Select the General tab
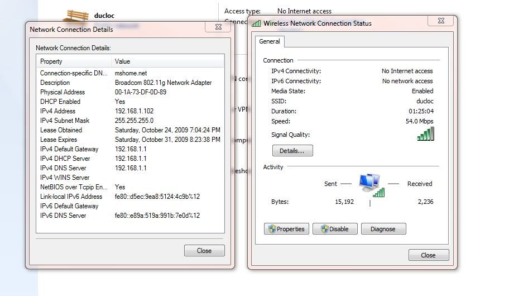The image size is (509, 296). 270,41
